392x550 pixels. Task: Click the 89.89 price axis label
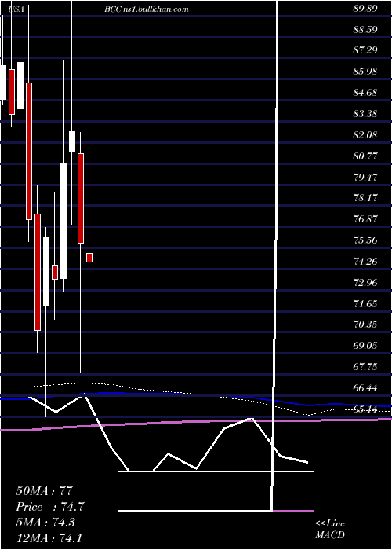tap(365, 9)
